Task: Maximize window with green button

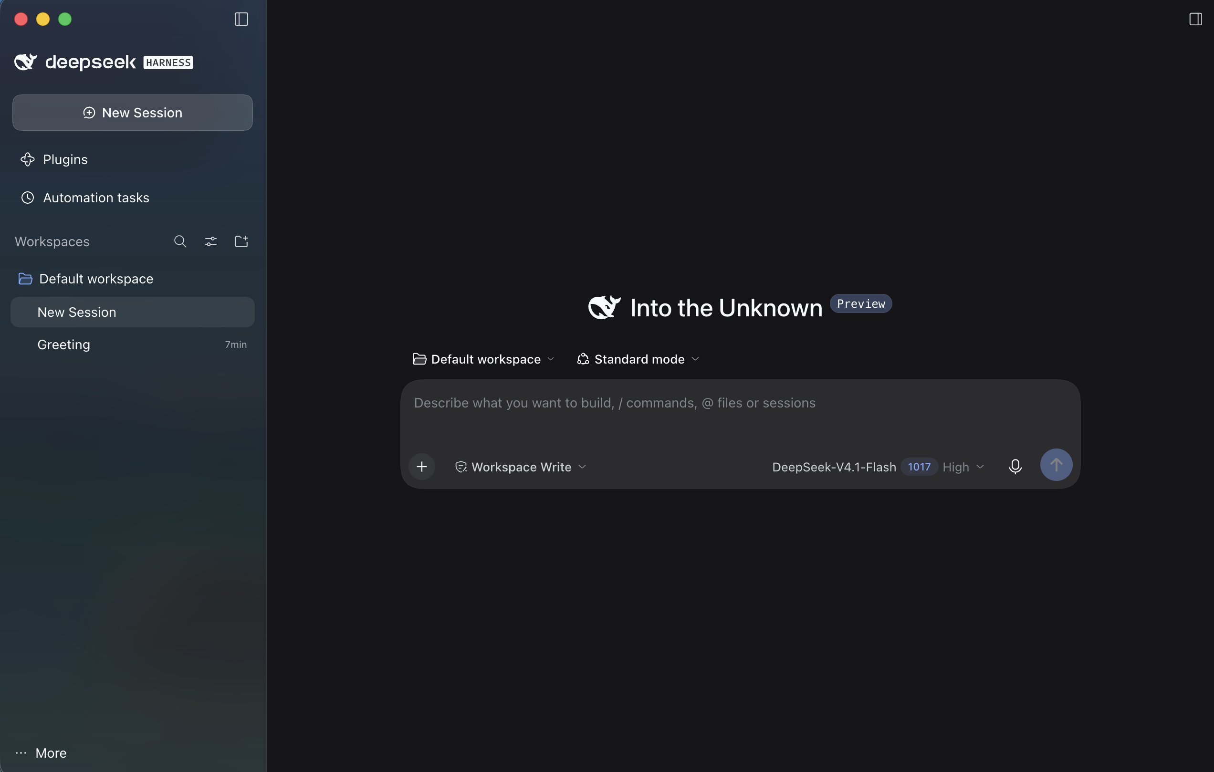Action: pos(65,19)
